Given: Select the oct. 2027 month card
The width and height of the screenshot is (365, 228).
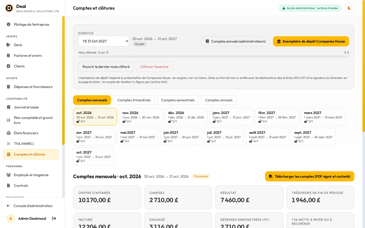Looking at the screenshot, I should click(94, 156).
